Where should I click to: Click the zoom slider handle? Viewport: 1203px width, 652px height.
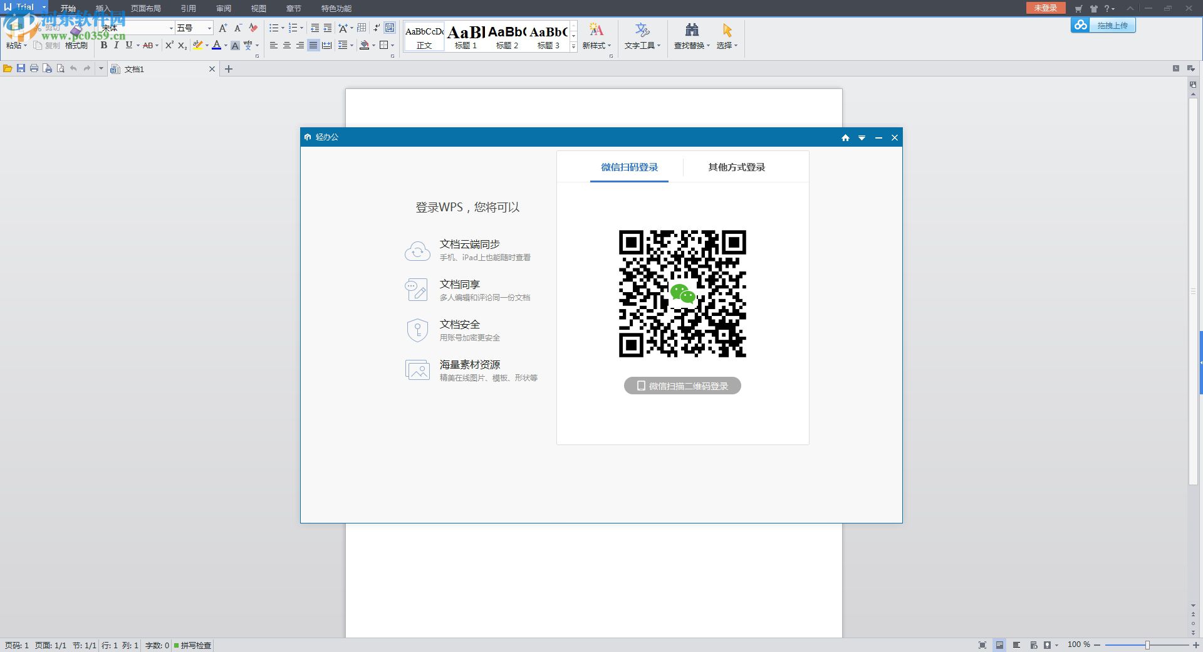pos(1147,645)
